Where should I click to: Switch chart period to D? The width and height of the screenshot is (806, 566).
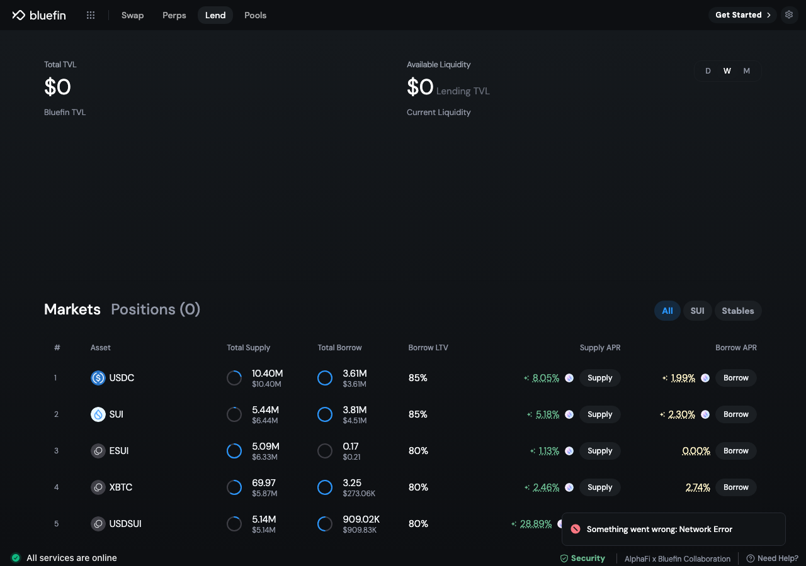pyautogui.click(x=708, y=71)
